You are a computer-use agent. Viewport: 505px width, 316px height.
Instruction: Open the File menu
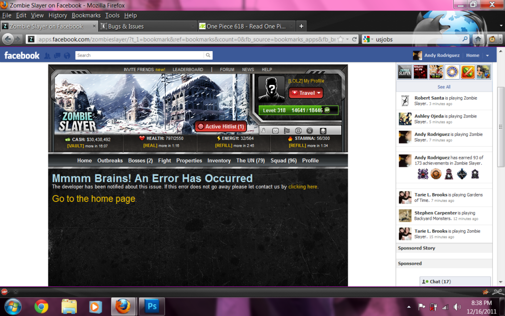coord(6,15)
